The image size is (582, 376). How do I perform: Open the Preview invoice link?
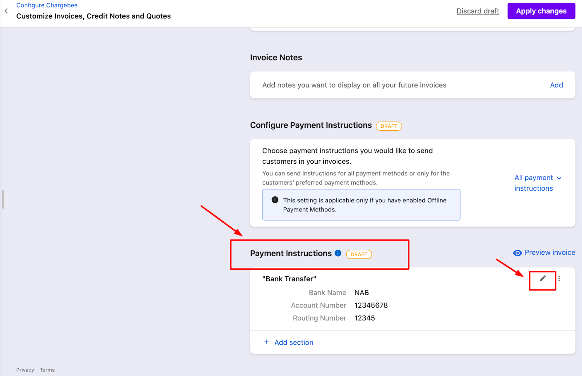point(550,253)
